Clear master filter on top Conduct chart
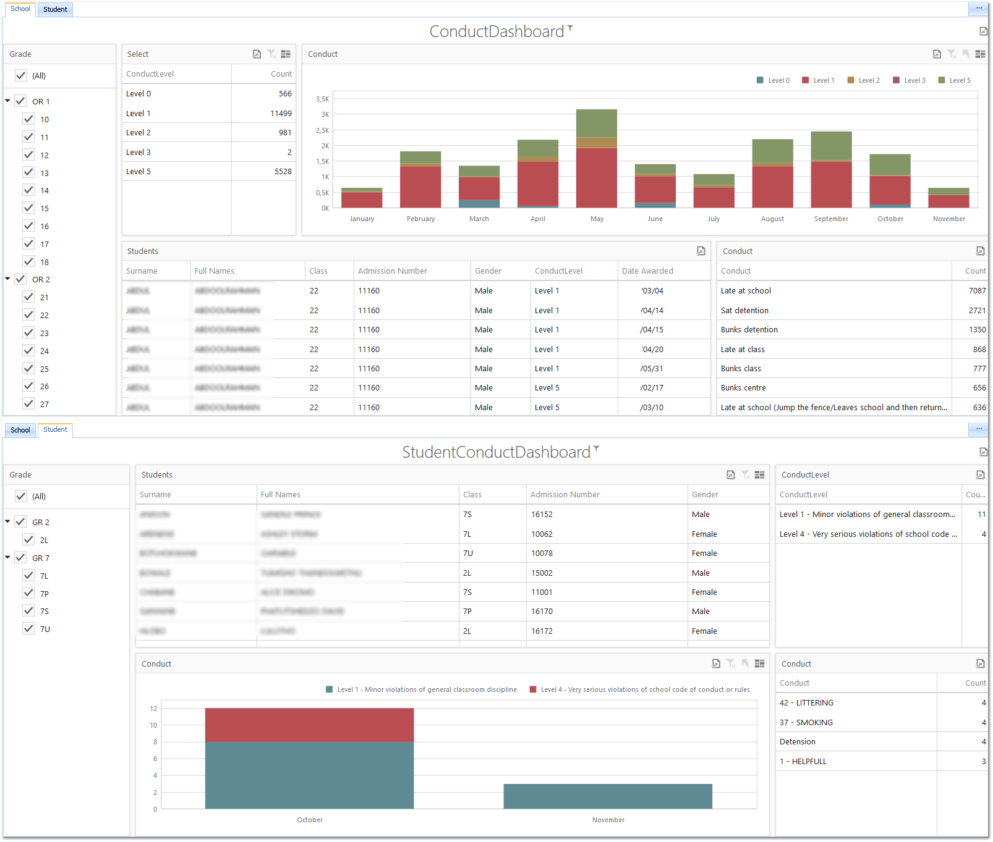This screenshot has height=842, width=993. point(952,54)
